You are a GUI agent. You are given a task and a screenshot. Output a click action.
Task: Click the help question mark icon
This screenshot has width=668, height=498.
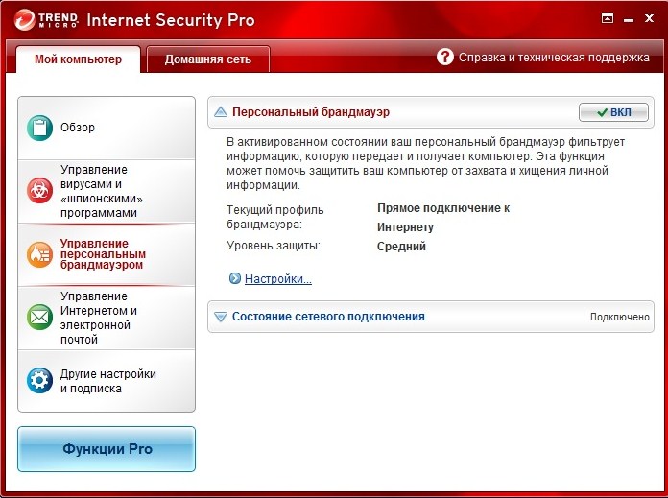click(x=444, y=57)
